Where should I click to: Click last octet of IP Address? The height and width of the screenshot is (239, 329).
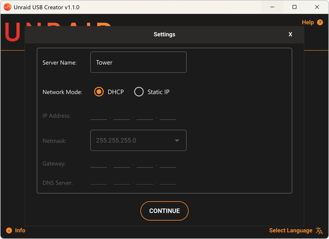pos(168,116)
